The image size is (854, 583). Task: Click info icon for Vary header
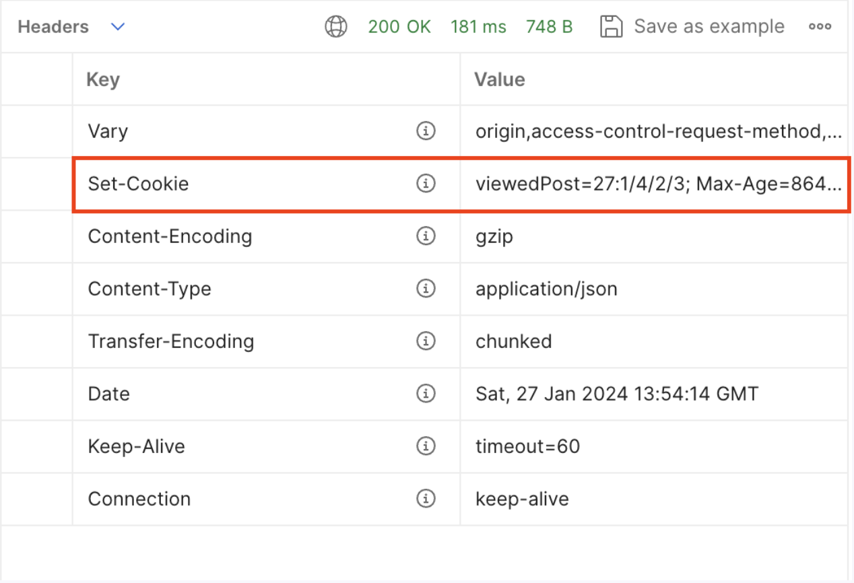point(426,131)
